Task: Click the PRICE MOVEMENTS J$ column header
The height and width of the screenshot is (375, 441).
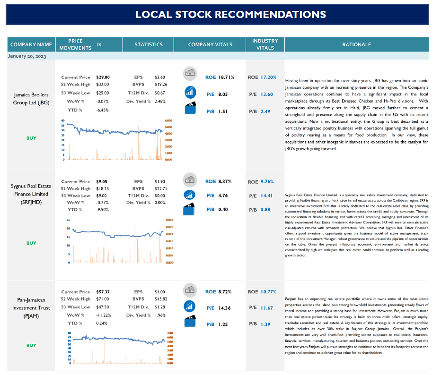Action: pyautogui.click(x=89, y=44)
